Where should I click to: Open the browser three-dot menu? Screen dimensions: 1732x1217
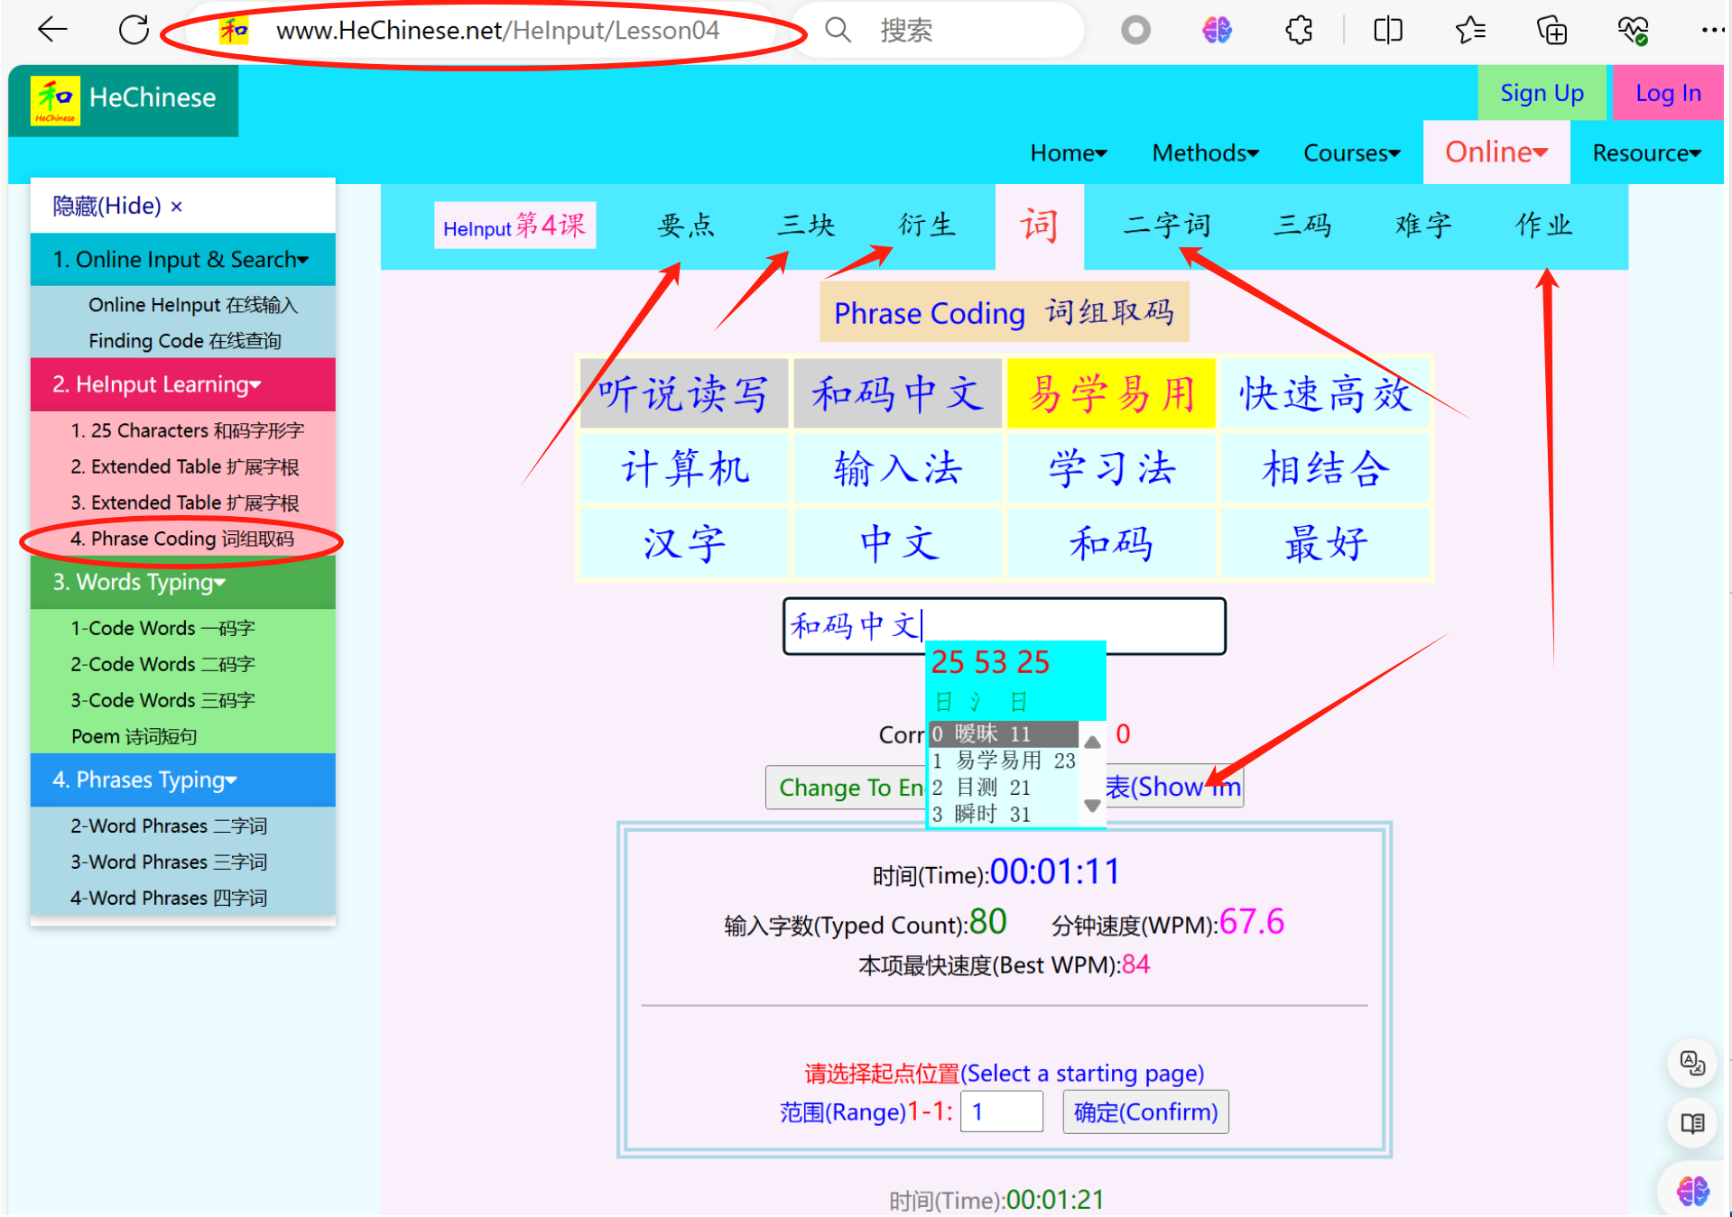click(x=1711, y=31)
